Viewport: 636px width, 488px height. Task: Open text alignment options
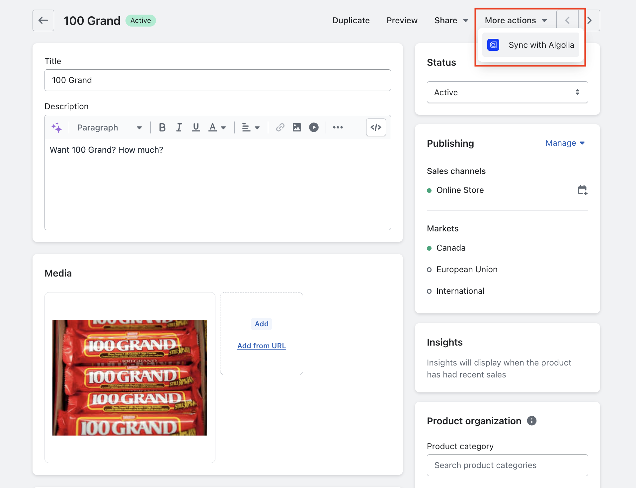[251, 127]
